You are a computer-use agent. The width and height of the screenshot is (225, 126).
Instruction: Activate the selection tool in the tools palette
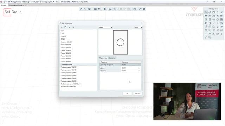click(x=206, y=12)
